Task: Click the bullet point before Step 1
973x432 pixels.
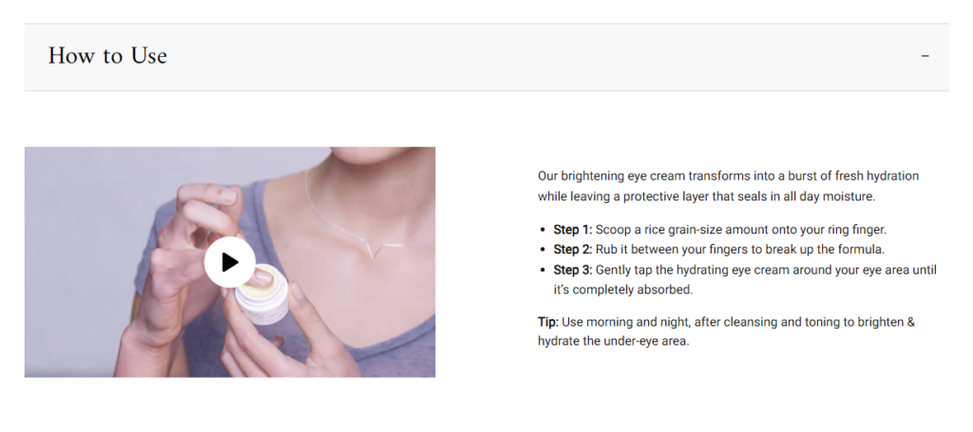Action: 544,230
